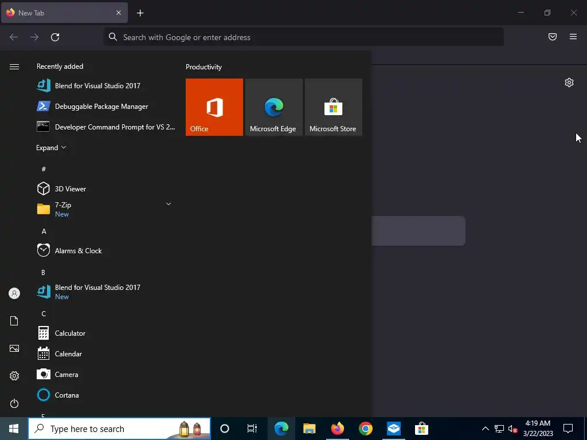587x440 pixels.
Task: Launch the Camera app
Action: [x=106, y=374]
